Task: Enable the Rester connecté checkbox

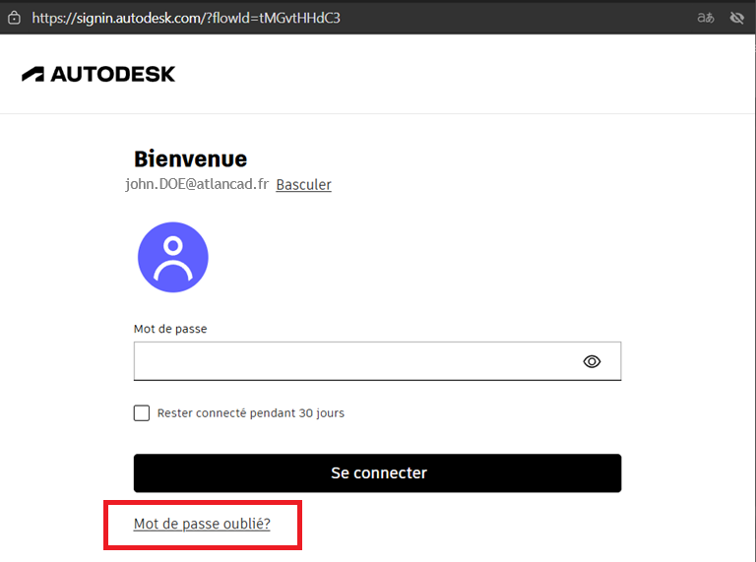Action: tap(142, 413)
